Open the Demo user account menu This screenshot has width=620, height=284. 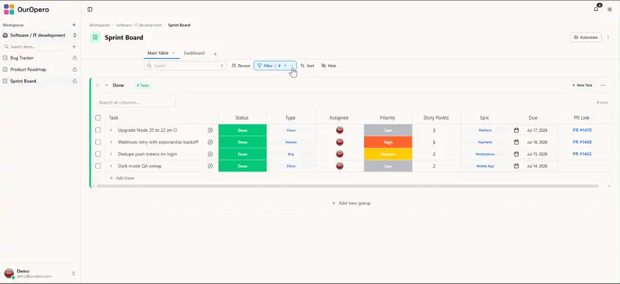coord(40,274)
